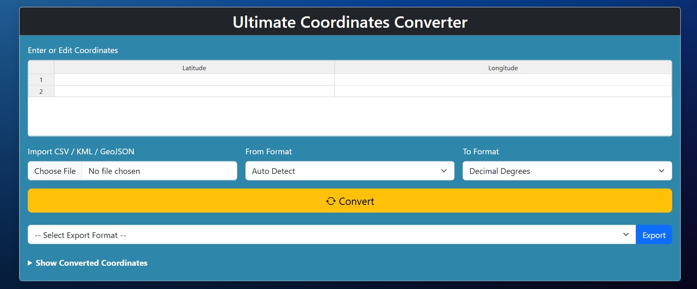
Task: Click the 'Enter or Edit Coordinates' label
Action: (73, 50)
